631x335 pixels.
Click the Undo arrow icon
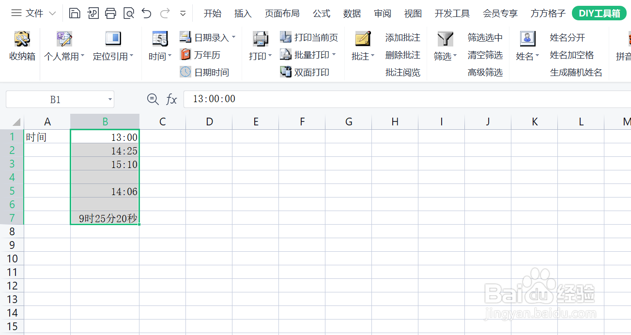tap(146, 13)
